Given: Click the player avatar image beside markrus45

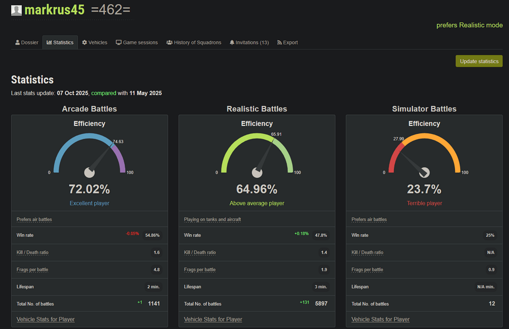Looking at the screenshot, I should tap(16, 11).
